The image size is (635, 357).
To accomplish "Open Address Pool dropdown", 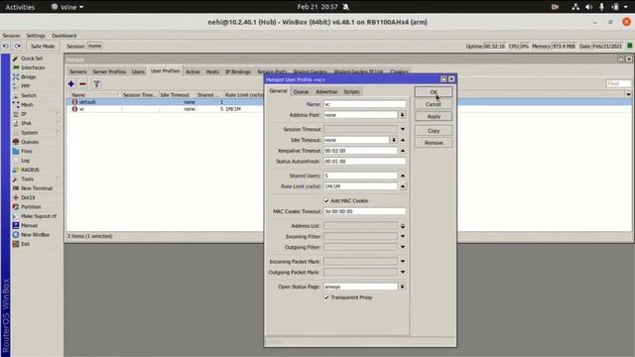I will (x=402, y=115).
